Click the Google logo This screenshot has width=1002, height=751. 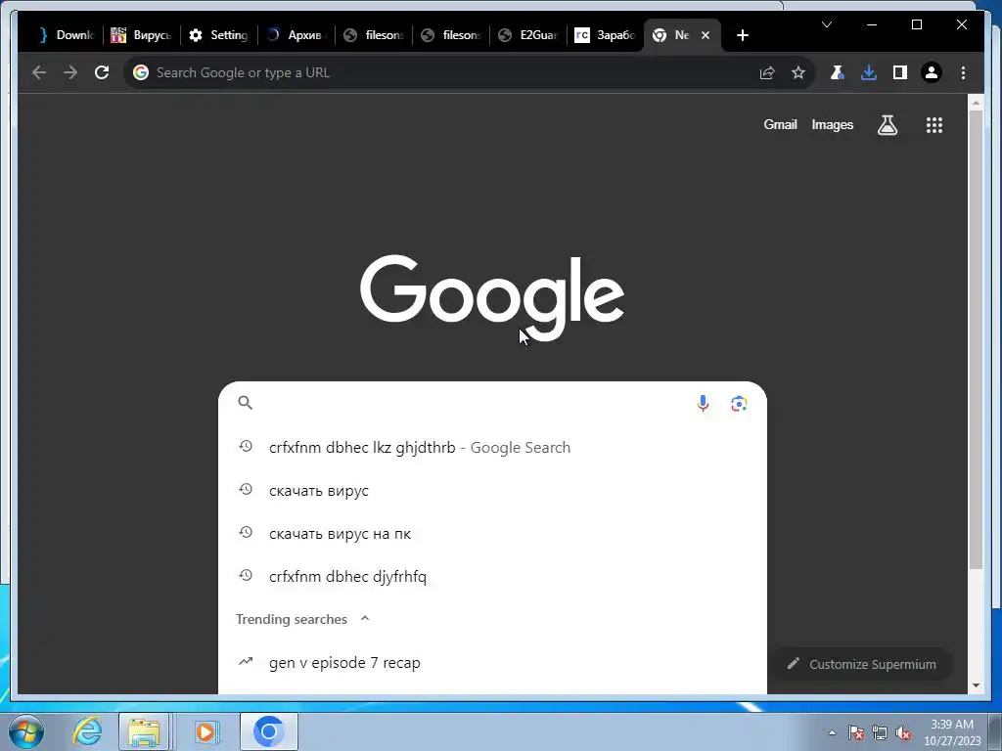click(x=492, y=297)
